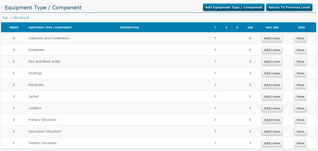Select the Deckplate row entry
Viewport: 318px width, 151px height.
coord(36,50)
